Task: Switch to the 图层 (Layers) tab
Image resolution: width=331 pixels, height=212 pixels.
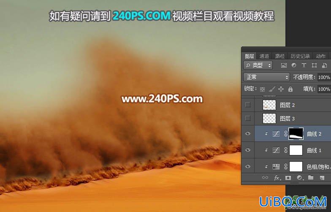Action: (249, 56)
